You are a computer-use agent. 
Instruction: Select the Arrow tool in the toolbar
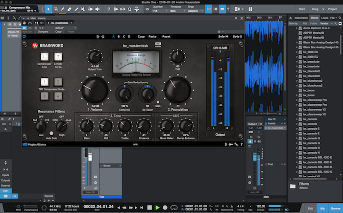tap(49, 9)
